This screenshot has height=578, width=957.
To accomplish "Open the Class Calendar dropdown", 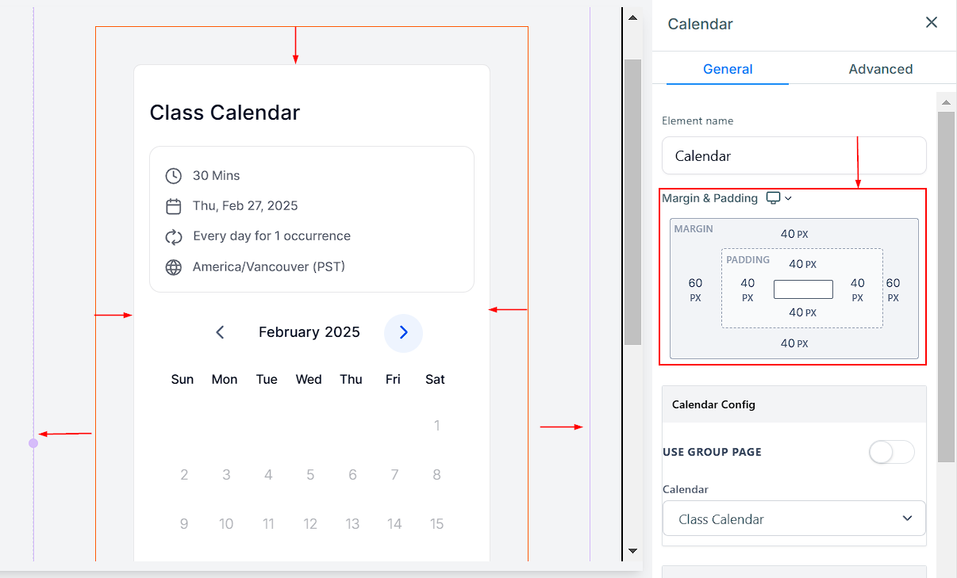I will coord(794,519).
